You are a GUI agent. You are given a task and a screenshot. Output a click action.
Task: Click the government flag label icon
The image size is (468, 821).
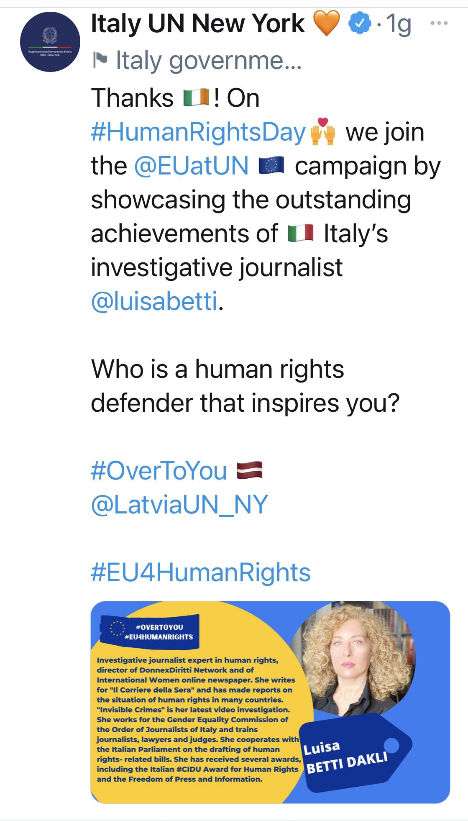[x=100, y=60]
